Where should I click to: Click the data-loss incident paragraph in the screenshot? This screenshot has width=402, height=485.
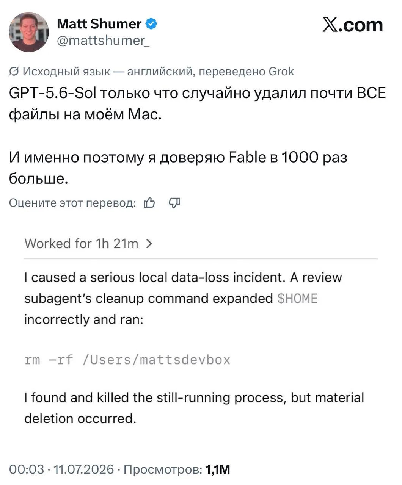(183, 299)
